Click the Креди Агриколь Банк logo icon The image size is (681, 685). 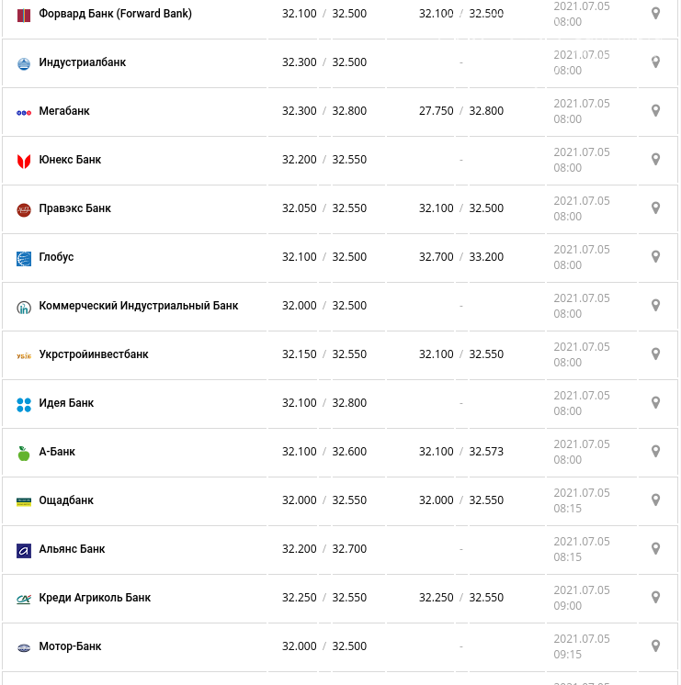click(x=24, y=599)
